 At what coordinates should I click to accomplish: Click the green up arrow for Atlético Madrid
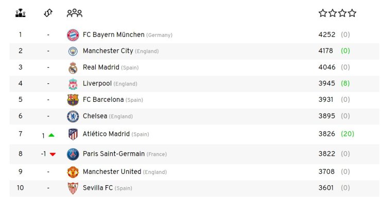[51, 135]
